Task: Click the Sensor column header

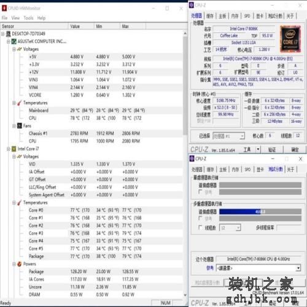Action: (x=34, y=26)
